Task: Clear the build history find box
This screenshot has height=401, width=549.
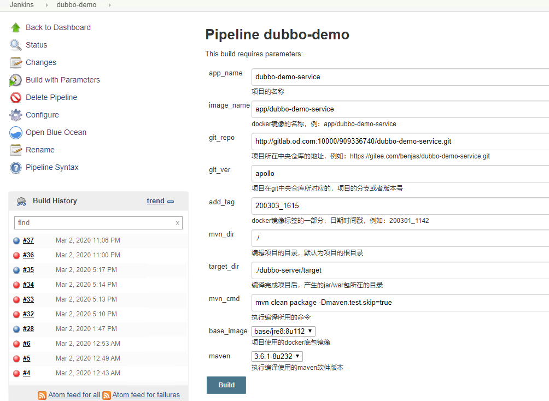Action: pos(177,223)
